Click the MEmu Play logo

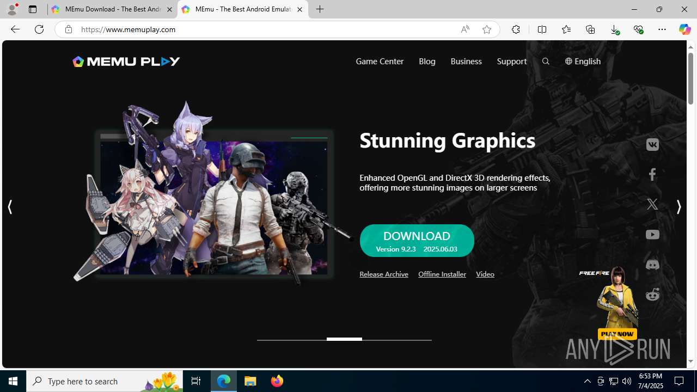[x=126, y=62]
